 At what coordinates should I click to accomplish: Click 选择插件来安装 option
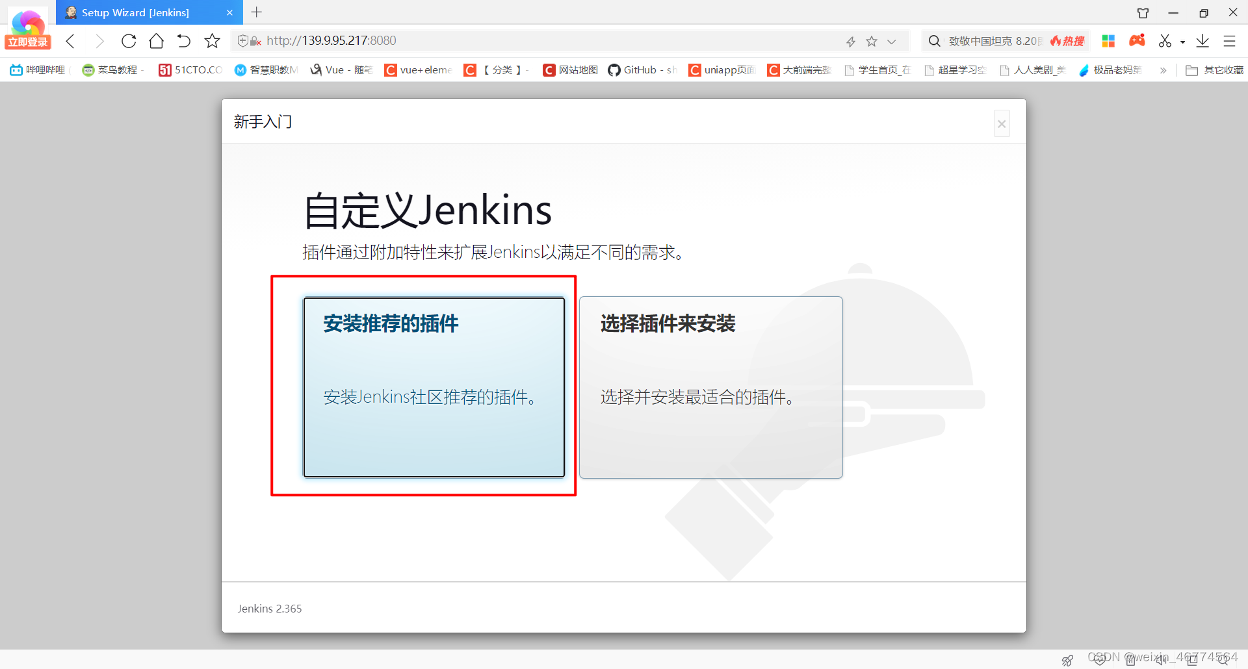(711, 388)
